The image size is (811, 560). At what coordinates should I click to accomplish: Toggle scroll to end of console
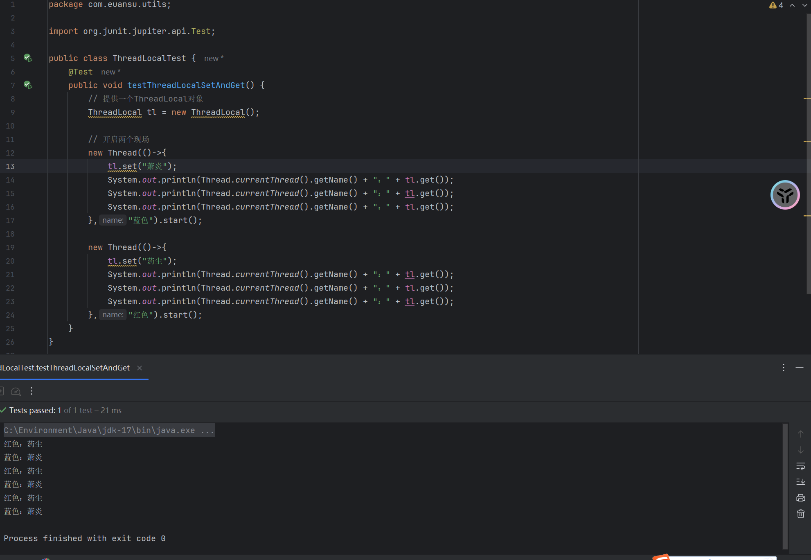pos(801,482)
